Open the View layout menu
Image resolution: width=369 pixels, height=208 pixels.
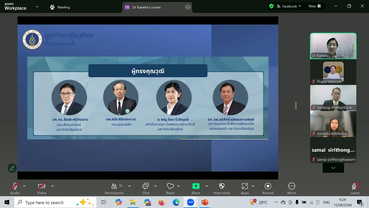pos(315,6)
